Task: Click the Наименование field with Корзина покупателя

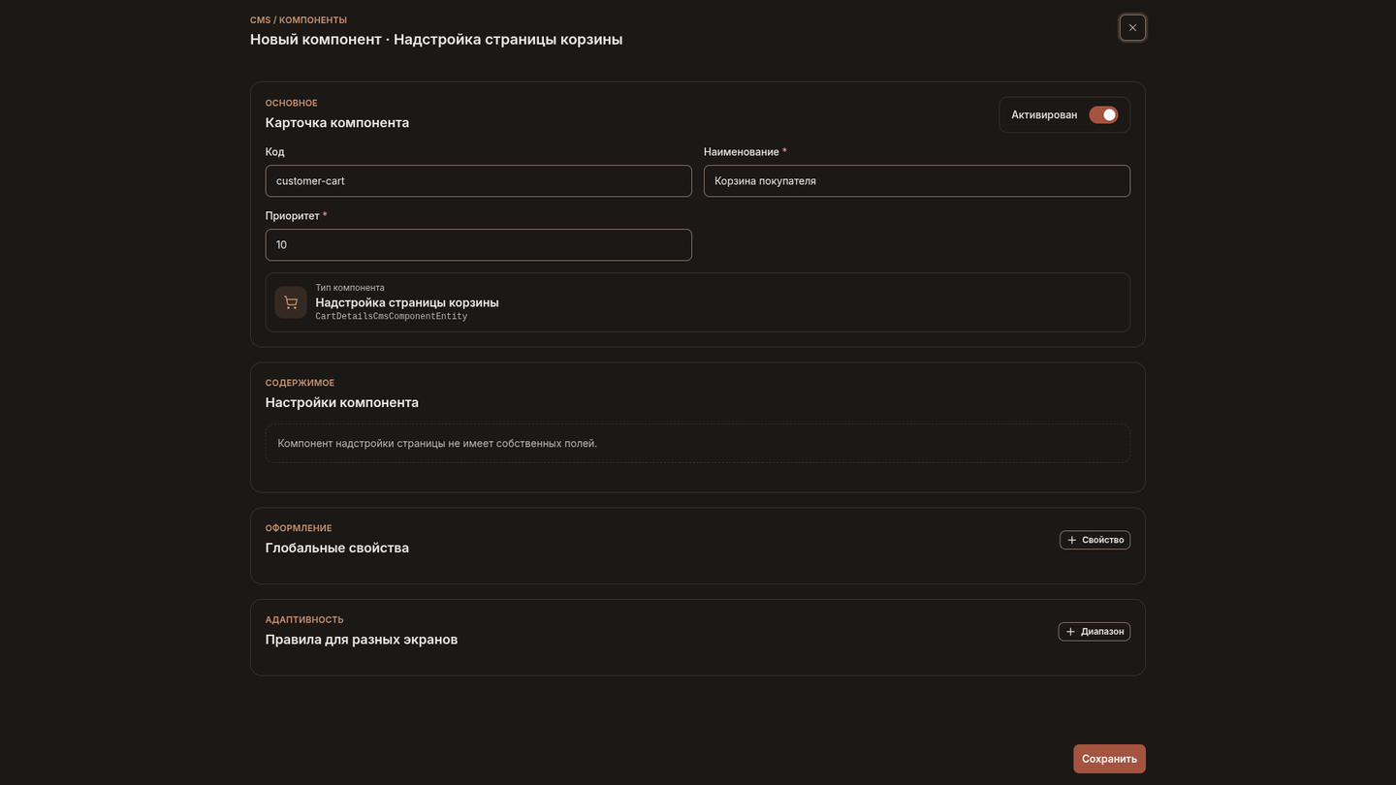Action: (x=916, y=180)
